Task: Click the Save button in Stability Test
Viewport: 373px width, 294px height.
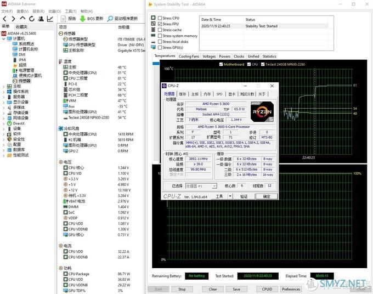Action: coord(236,289)
